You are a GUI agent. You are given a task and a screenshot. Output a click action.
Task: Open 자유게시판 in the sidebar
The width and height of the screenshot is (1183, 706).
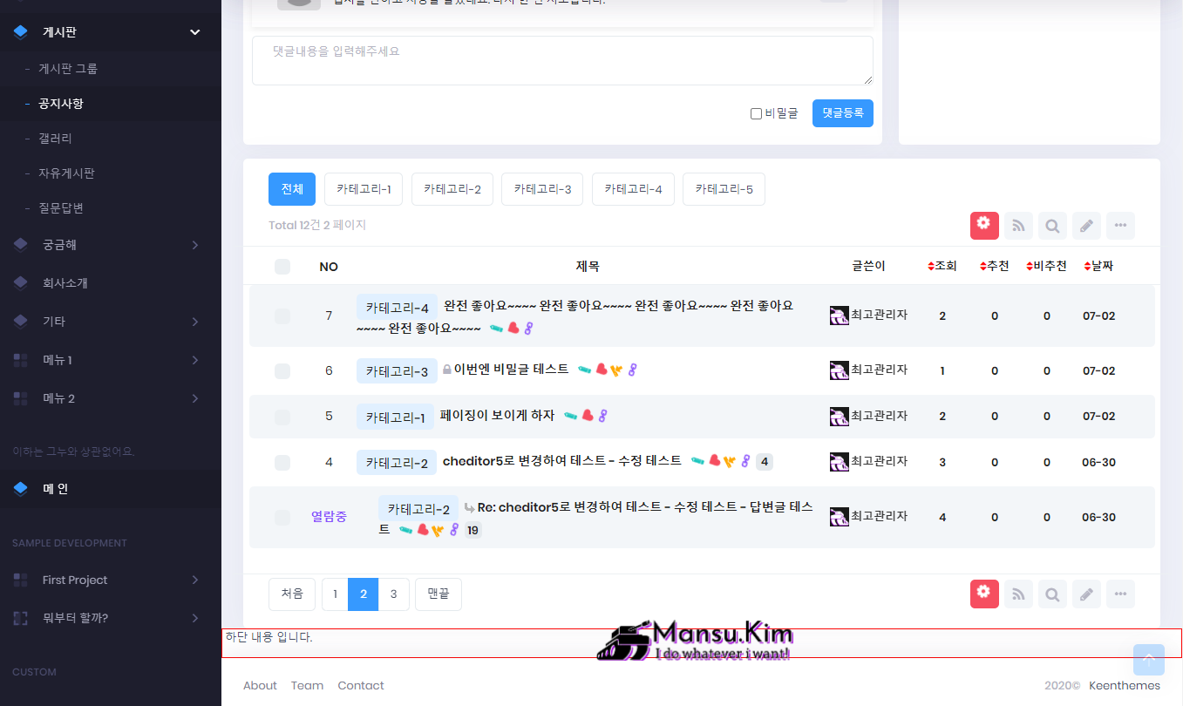click(x=66, y=173)
